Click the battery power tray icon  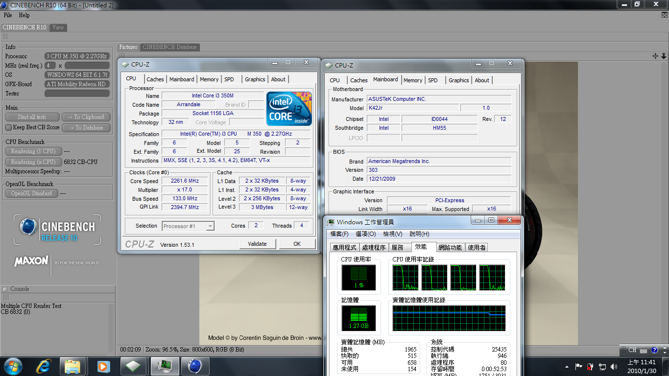pyautogui.click(x=591, y=366)
